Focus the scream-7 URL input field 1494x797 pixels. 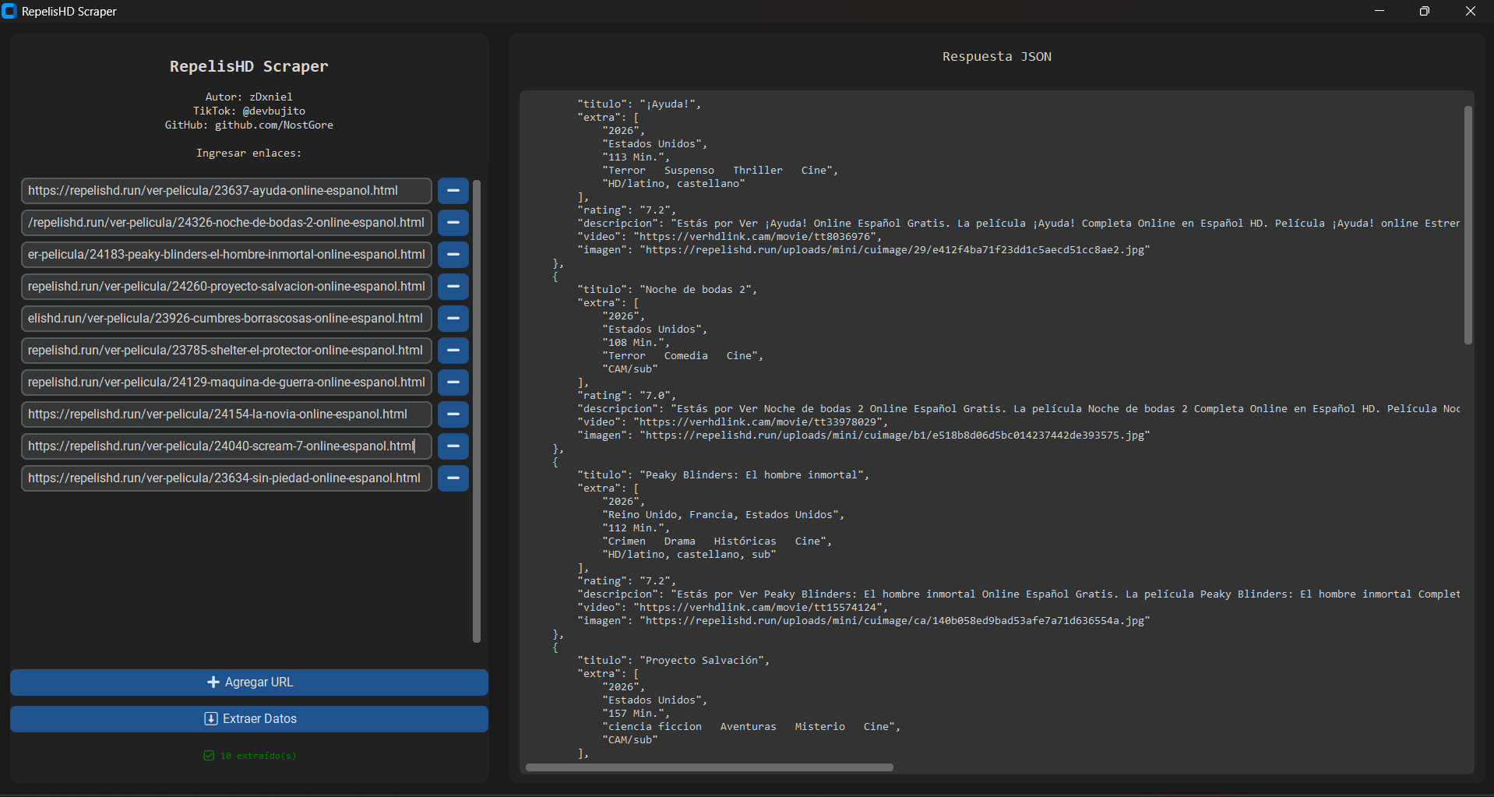227,446
